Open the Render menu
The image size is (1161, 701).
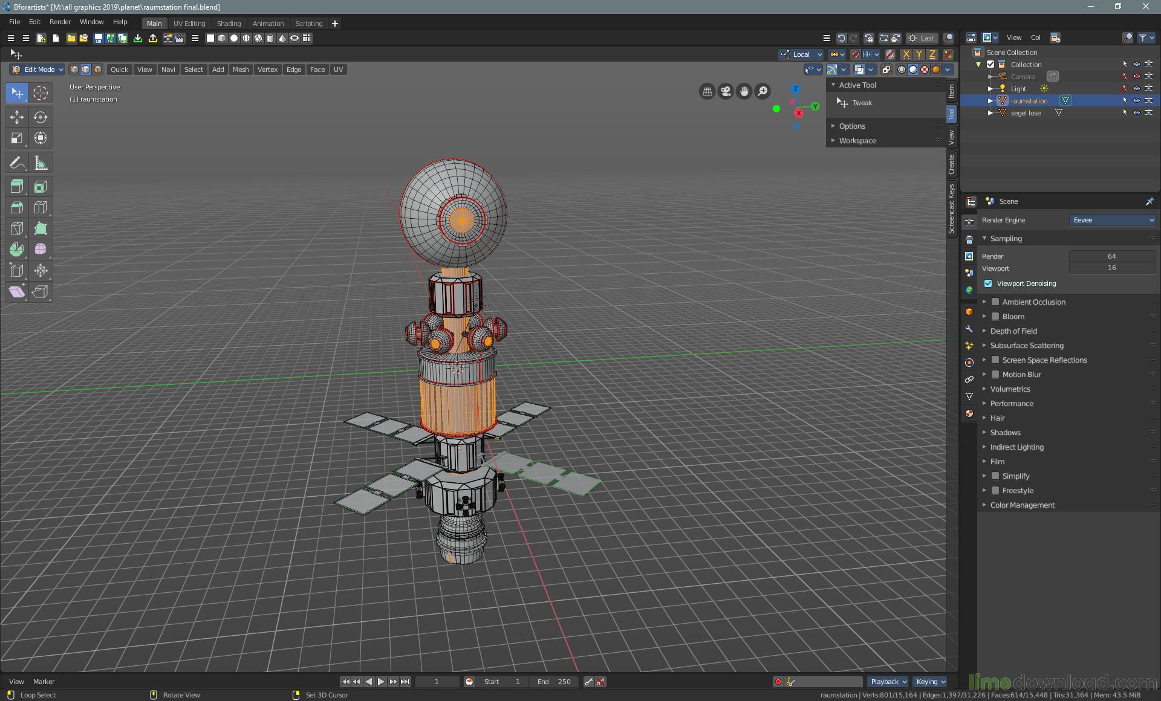pyautogui.click(x=59, y=22)
